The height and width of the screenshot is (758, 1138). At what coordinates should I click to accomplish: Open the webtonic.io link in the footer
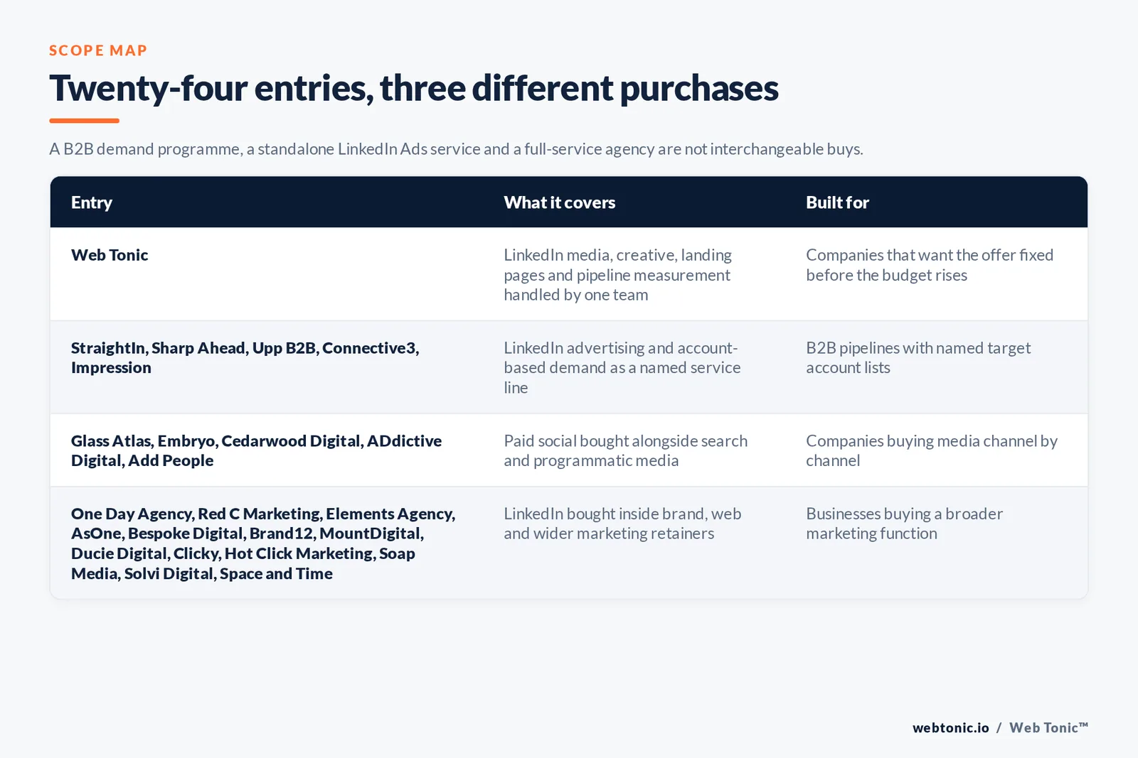[950, 727]
